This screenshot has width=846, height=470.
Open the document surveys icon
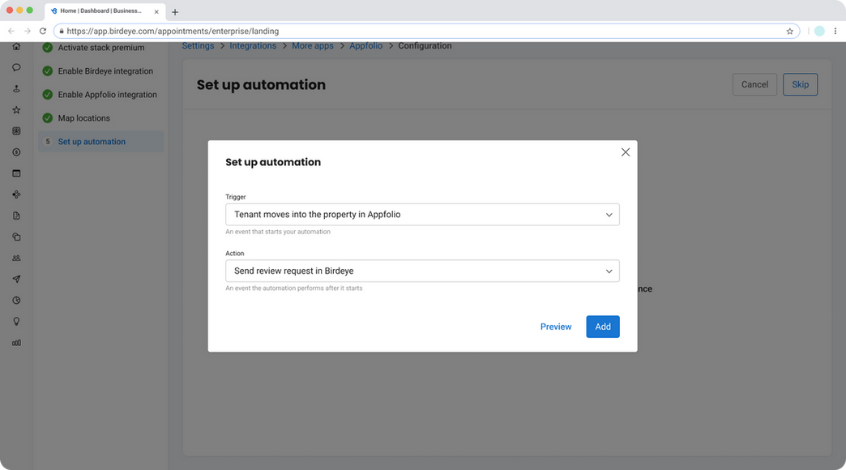click(x=16, y=216)
